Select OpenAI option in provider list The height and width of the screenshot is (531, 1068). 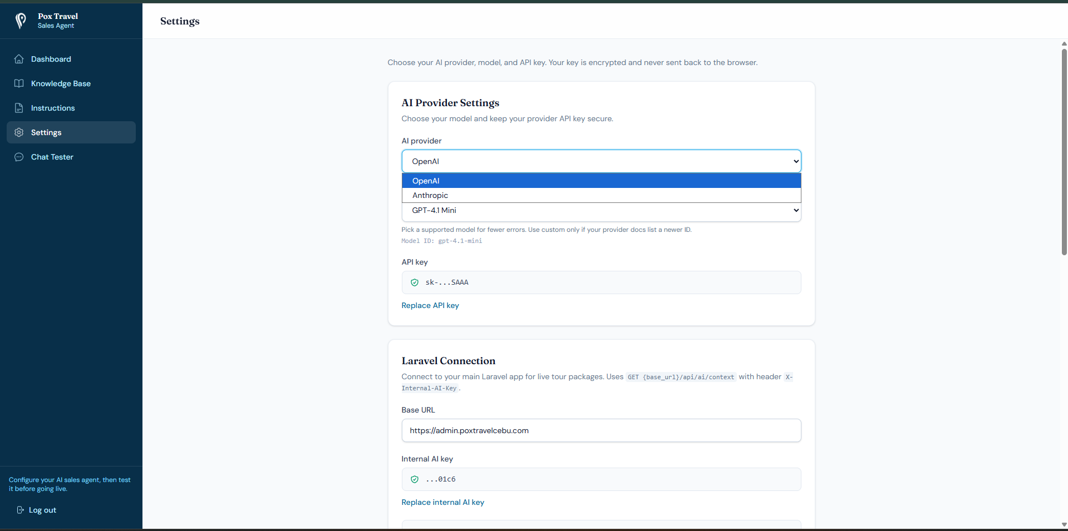click(x=601, y=181)
